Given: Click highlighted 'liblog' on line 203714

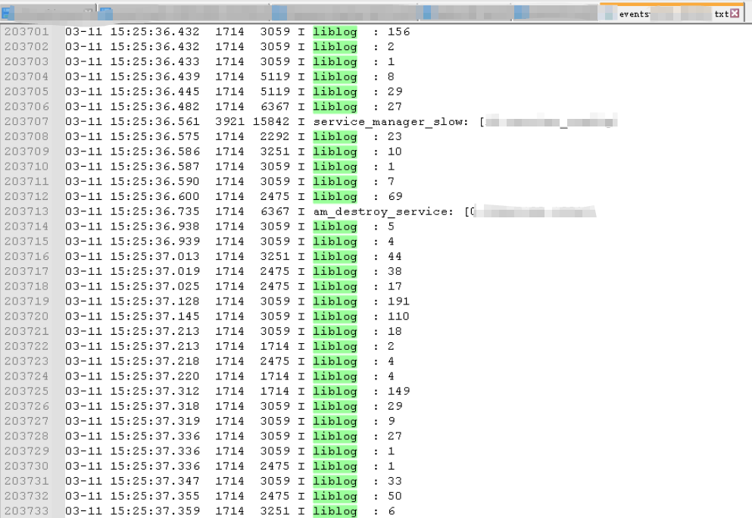Looking at the screenshot, I should (x=335, y=226).
